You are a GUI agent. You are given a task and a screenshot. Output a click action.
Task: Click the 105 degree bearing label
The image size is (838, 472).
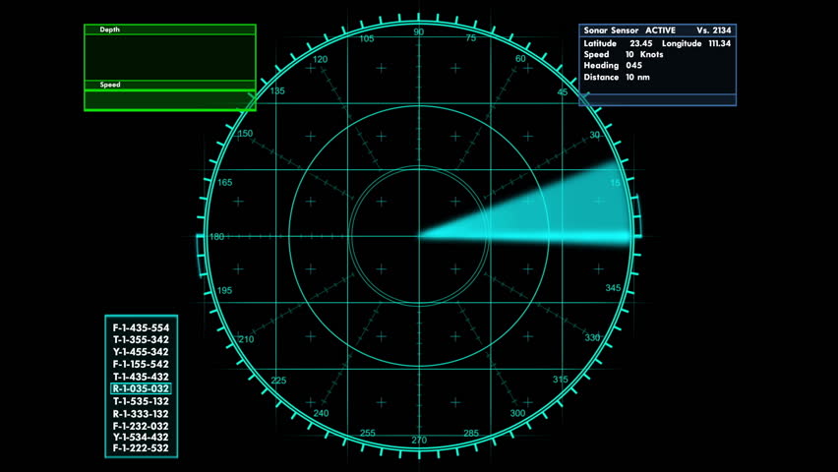[x=367, y=38]
